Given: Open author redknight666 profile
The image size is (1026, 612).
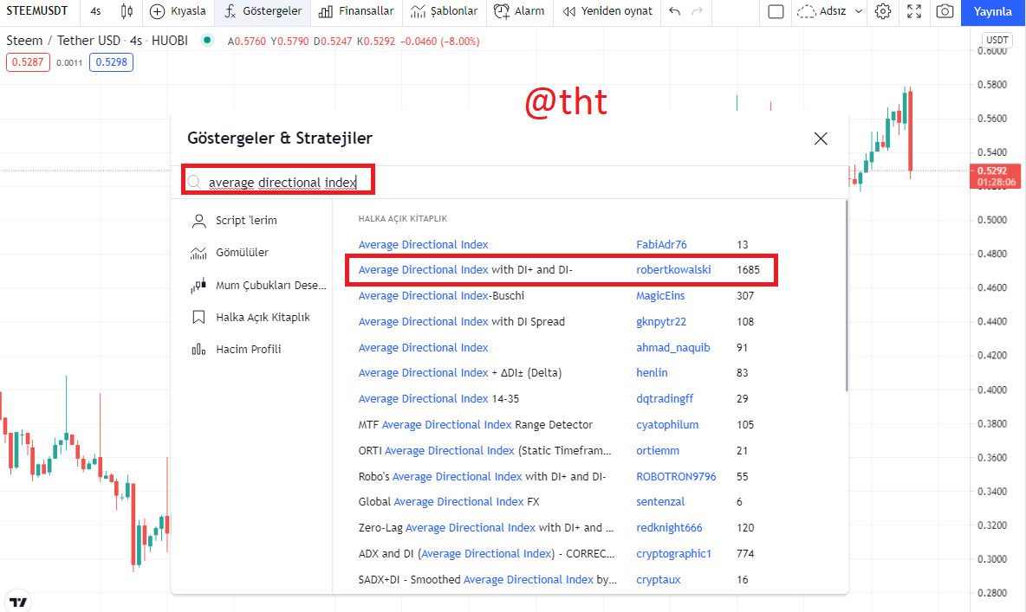Looking at the screenshot, I should point(669,528).
